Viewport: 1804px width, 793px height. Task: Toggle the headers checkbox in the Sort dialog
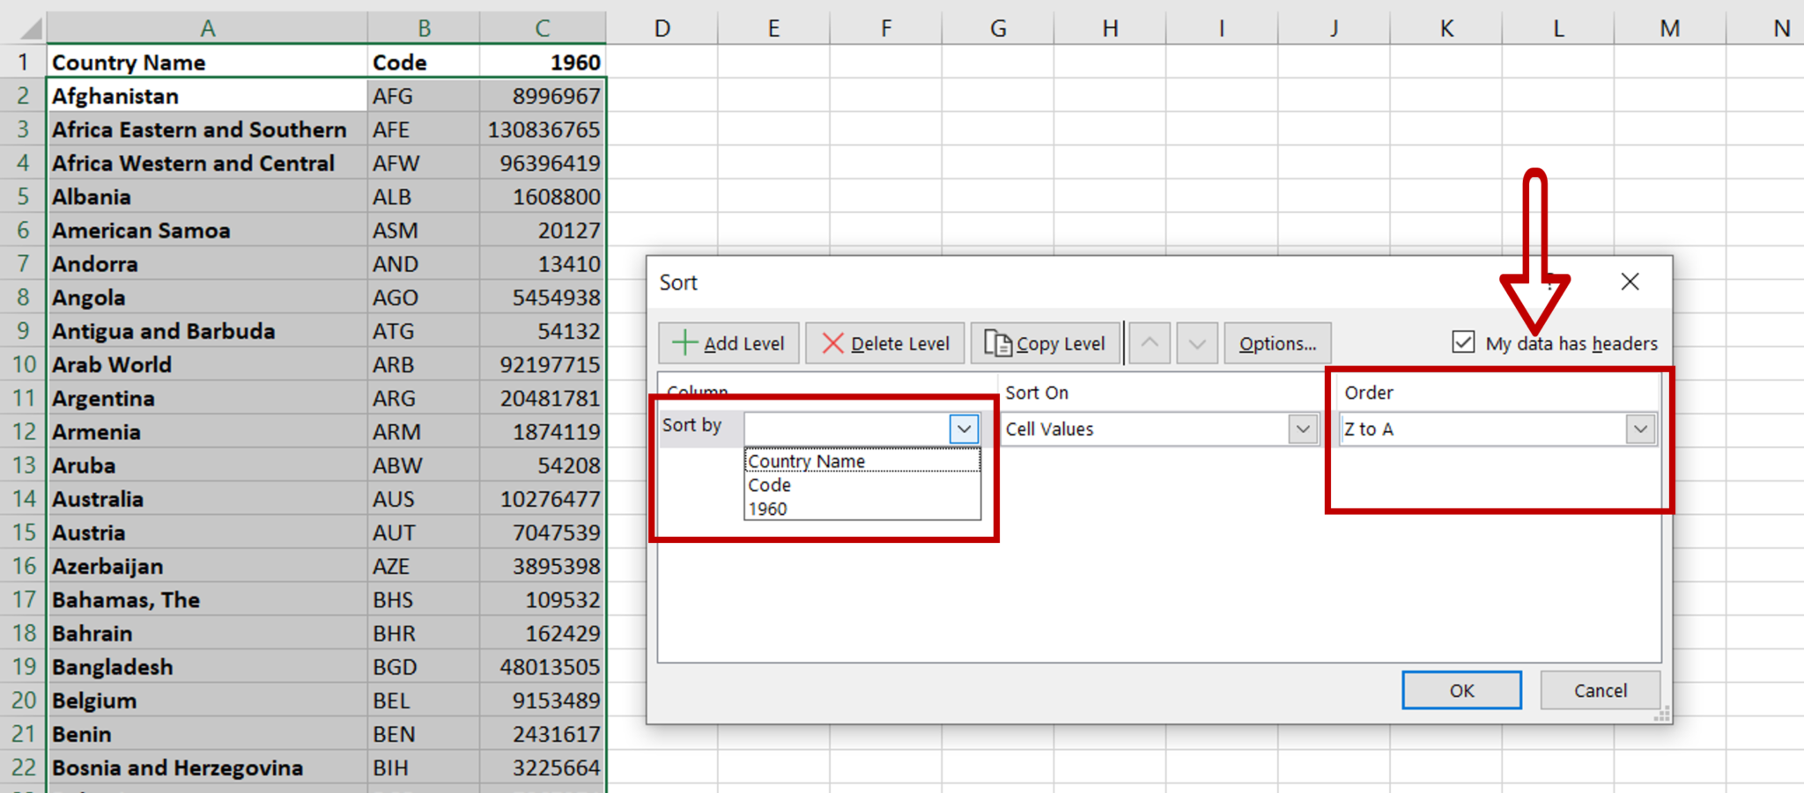(1463, 342)
